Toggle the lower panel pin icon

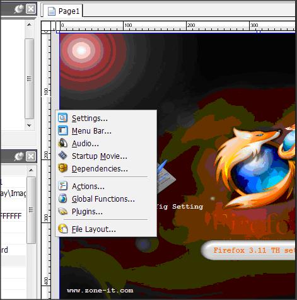[x=18, y=156]
